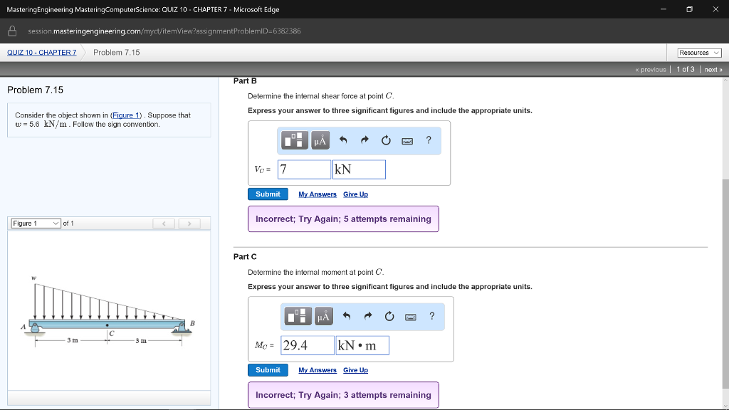Go to next figure using right arrow
Image resolution: width=729 pixels, height=410 pixels.
(x=189, y=224)
